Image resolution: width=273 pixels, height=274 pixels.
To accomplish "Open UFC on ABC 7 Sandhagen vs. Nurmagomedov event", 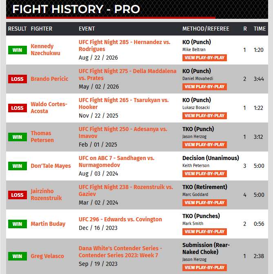I will coord(116,162).
